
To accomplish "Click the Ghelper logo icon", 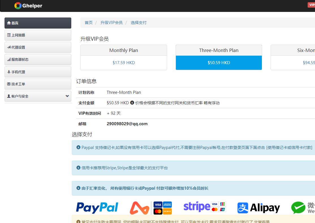I will [18, 6].
